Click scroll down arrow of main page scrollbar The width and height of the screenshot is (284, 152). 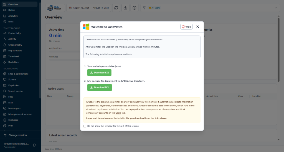coord(278,140)
